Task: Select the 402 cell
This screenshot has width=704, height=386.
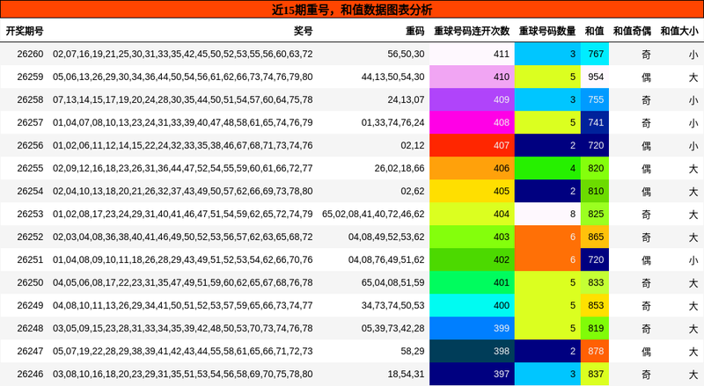Action: tap(472, 260)
